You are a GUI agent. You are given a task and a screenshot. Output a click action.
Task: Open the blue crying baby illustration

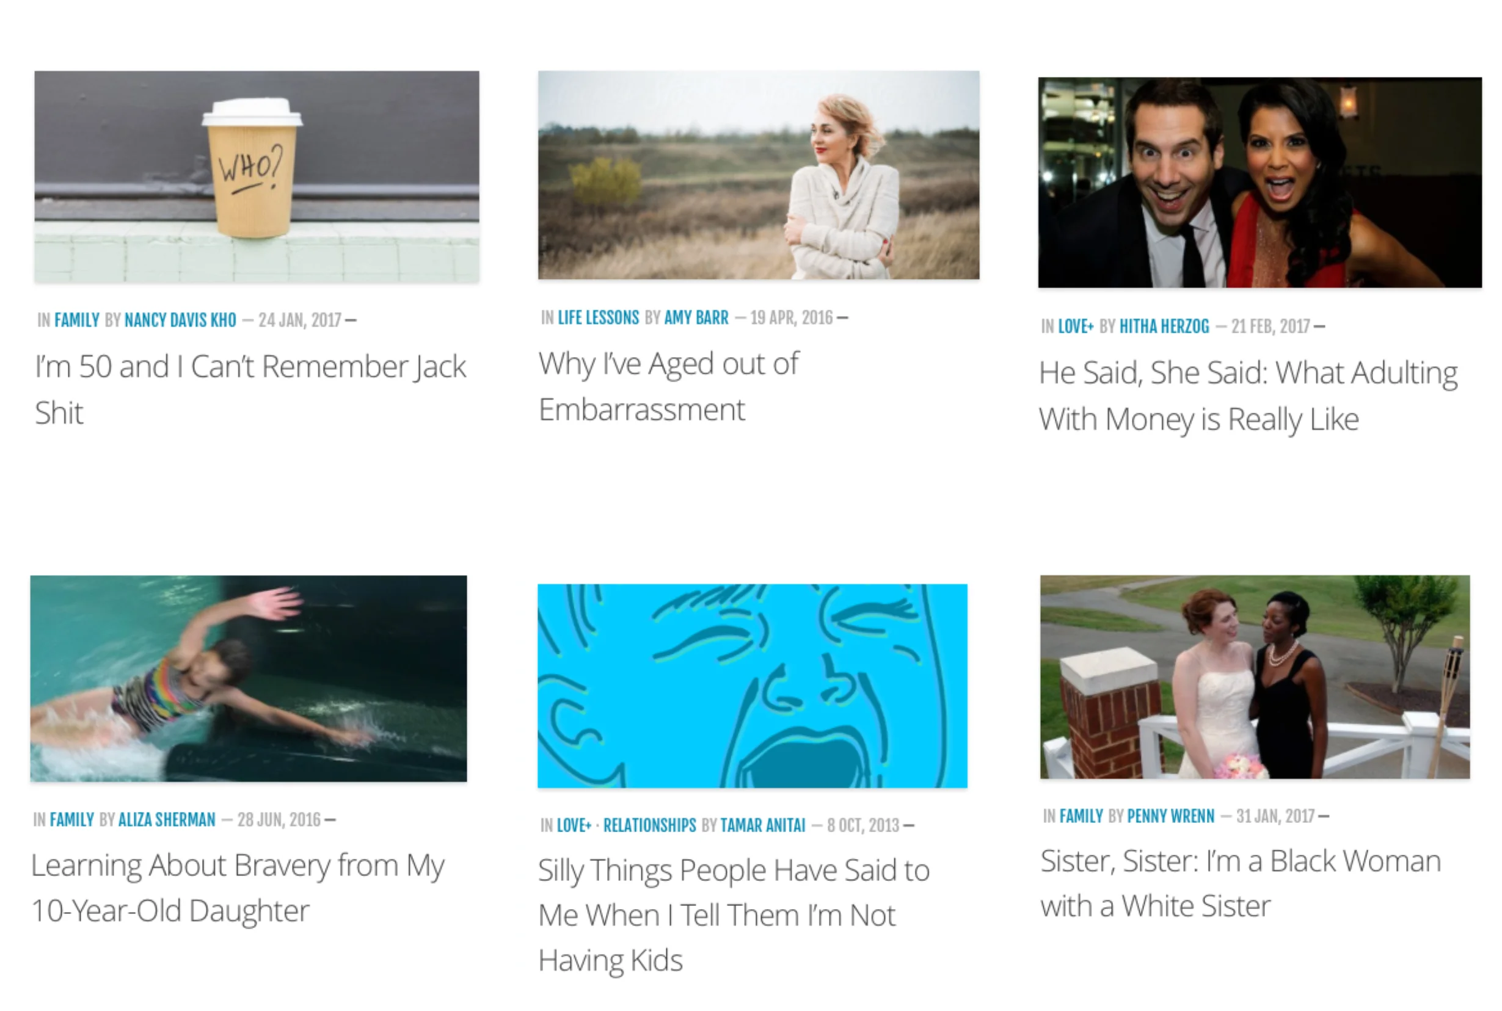tap(752, 686)
